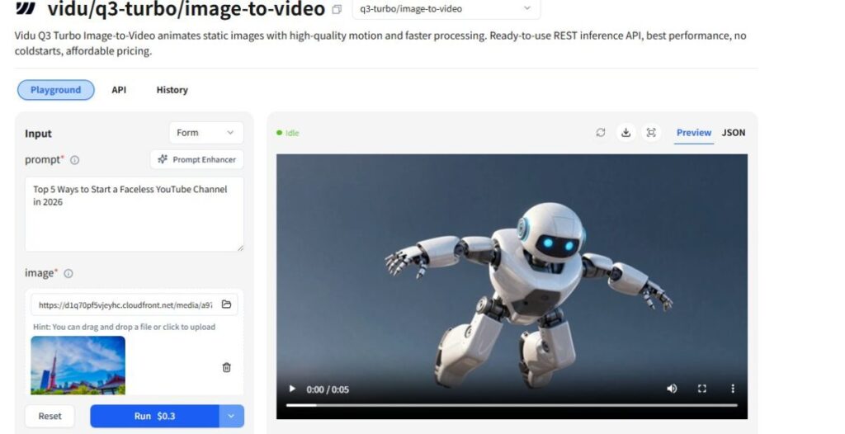The image size is (845, 434).
Task: Expand the Form input mode dropdown
Action: point(205,133)
